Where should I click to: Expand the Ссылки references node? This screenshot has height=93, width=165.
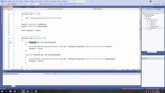click(x=144, y=17)
